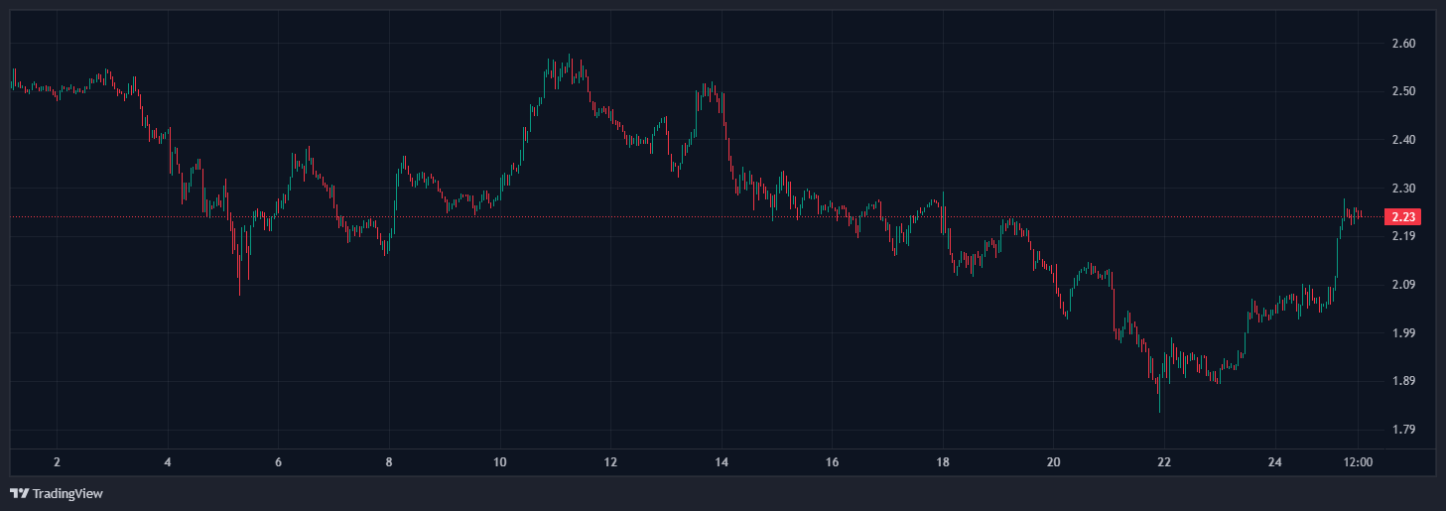Select the 2.09 price axis label
1446x511 pixels.
(x=1403, y=285)
